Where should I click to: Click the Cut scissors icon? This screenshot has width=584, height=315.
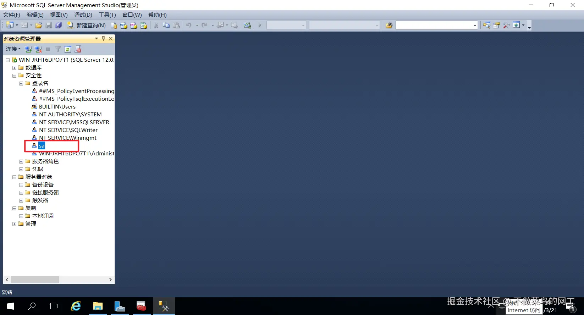coord(156,25)
